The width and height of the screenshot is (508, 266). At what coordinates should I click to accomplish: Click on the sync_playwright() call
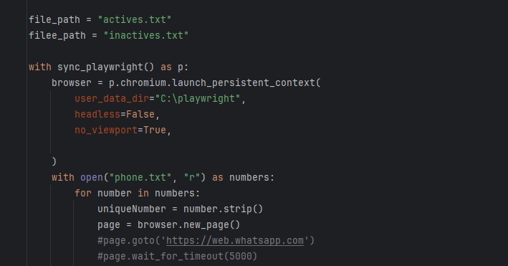point(105,67)
